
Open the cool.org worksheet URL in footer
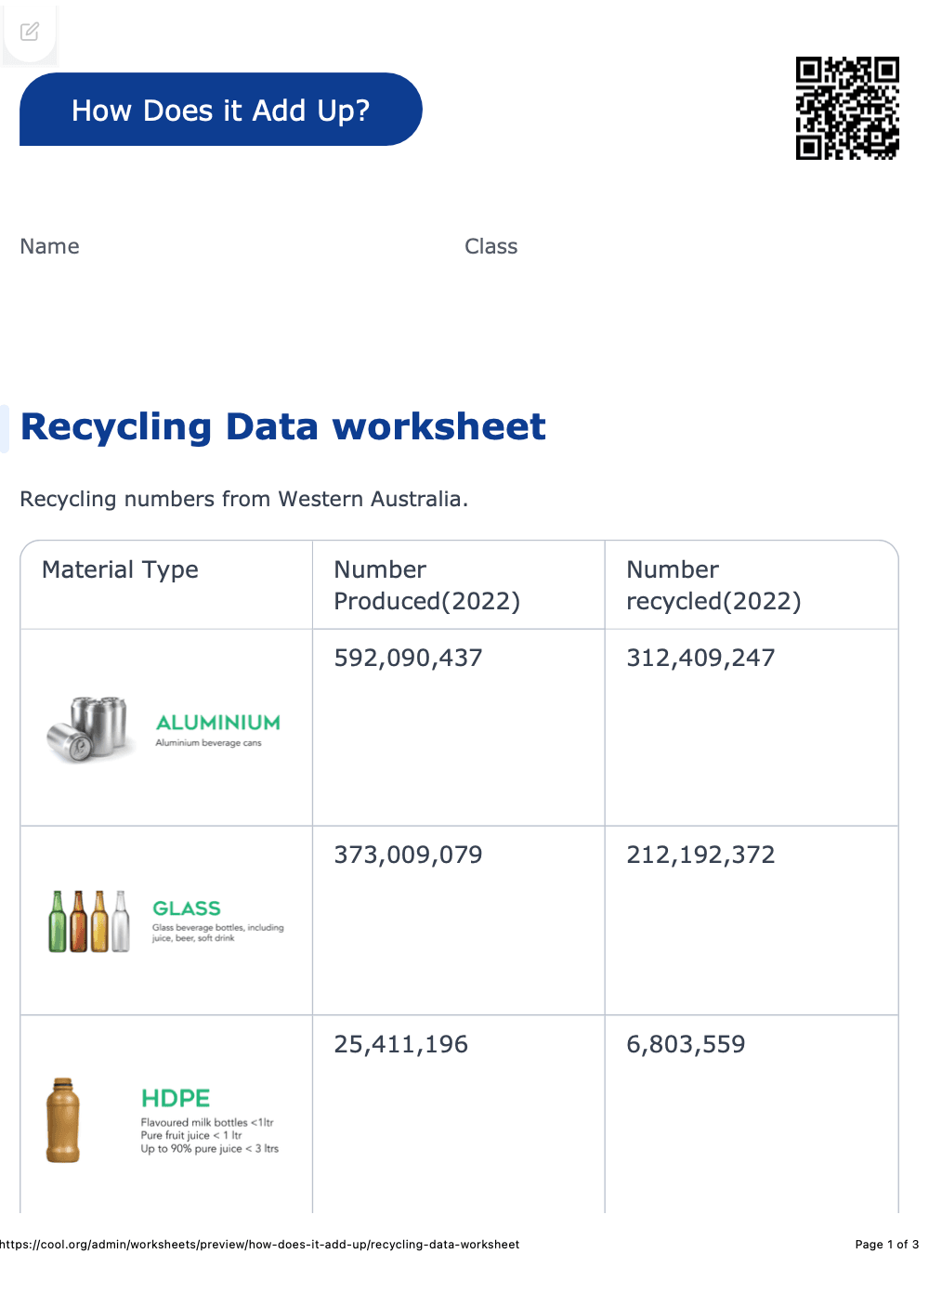click(x=260, y=1245)
